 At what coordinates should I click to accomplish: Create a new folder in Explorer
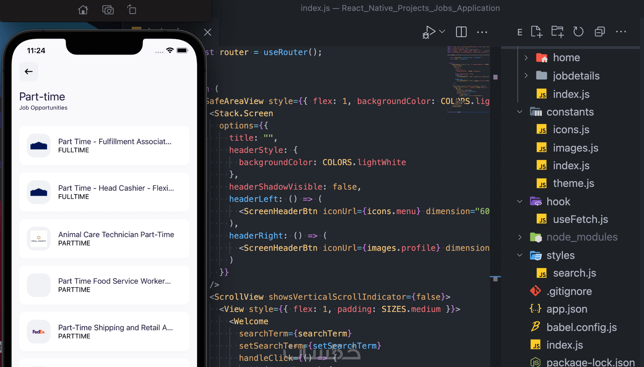pos(557,32)
